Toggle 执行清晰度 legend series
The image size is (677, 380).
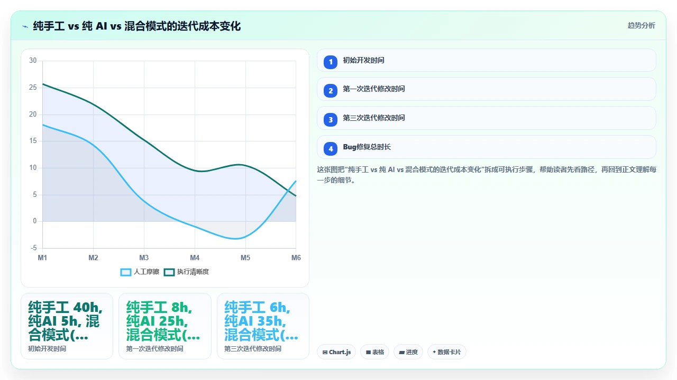click(186, 272)
